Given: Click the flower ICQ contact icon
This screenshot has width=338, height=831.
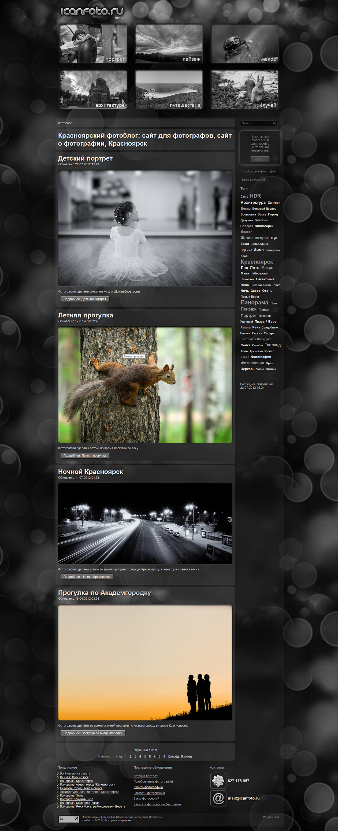Looking at the screenshot, I should tap(218, 781).
